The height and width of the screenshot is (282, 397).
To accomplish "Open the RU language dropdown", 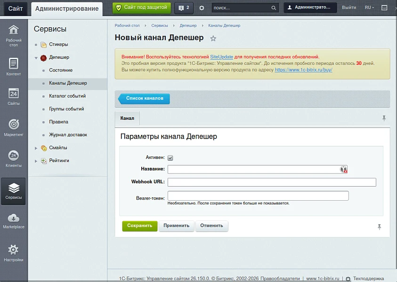I will 369,8.
